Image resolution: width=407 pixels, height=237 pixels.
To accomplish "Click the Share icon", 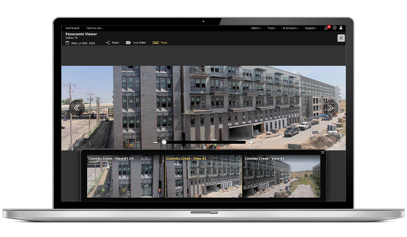I will pyautogui.click(x=108, y=43).
